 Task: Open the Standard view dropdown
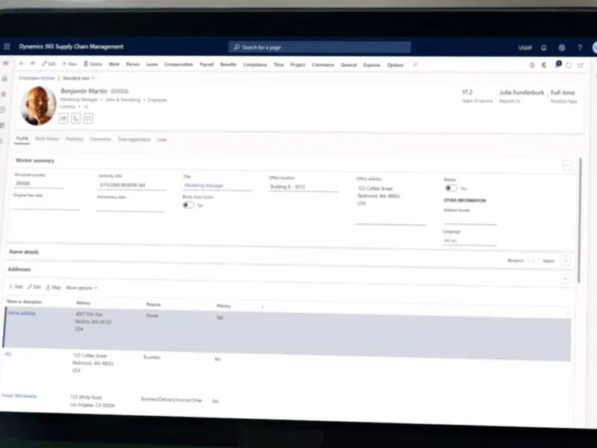78,78
